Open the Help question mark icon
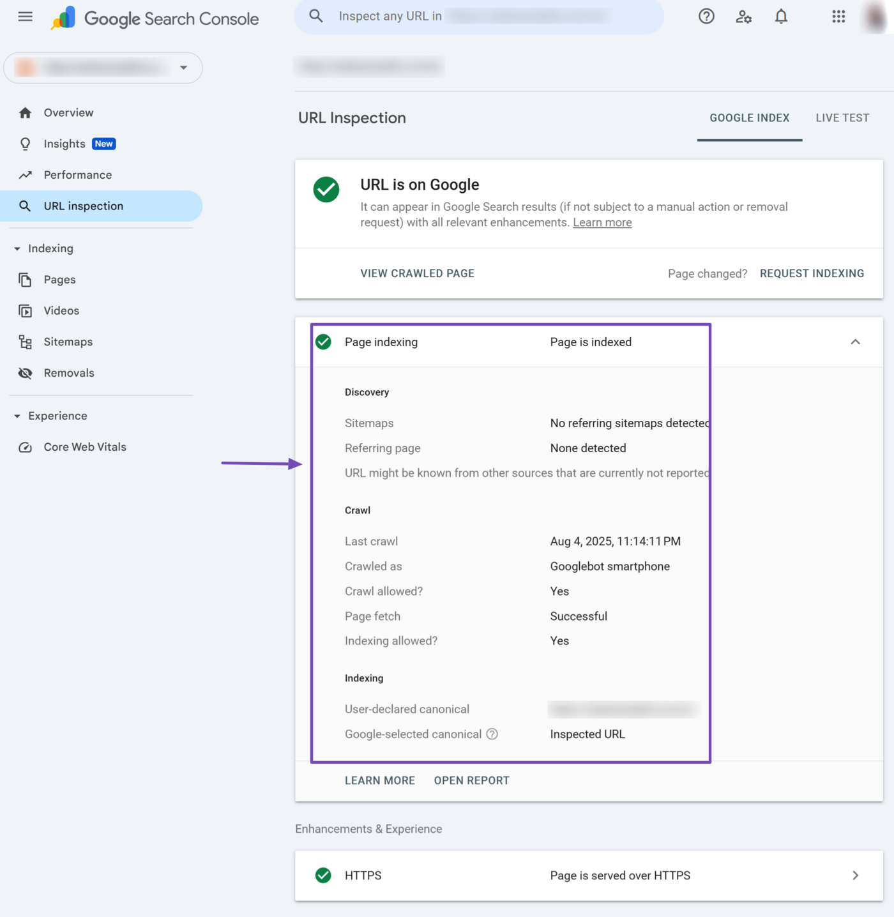 point(706,17)
